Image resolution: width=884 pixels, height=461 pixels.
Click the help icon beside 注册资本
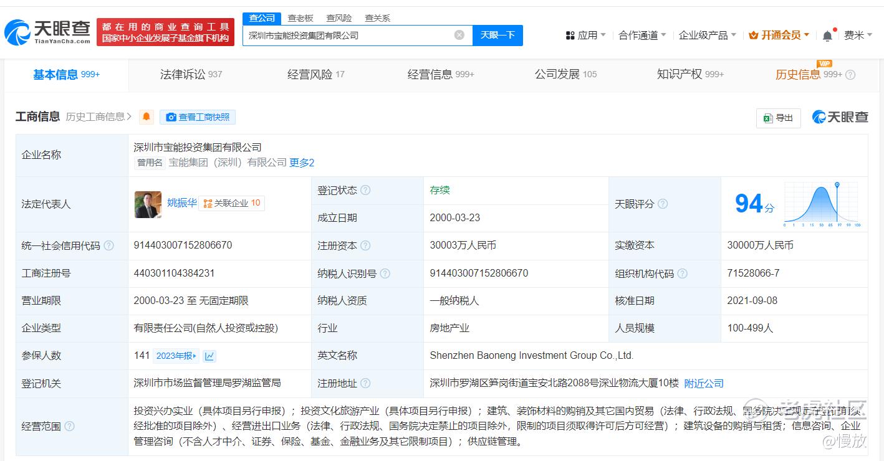coord(365,245)
